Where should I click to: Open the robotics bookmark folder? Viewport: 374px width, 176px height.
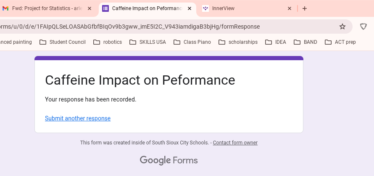(x=108, y=42)
